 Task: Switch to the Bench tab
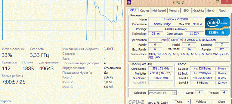point(211,10)
